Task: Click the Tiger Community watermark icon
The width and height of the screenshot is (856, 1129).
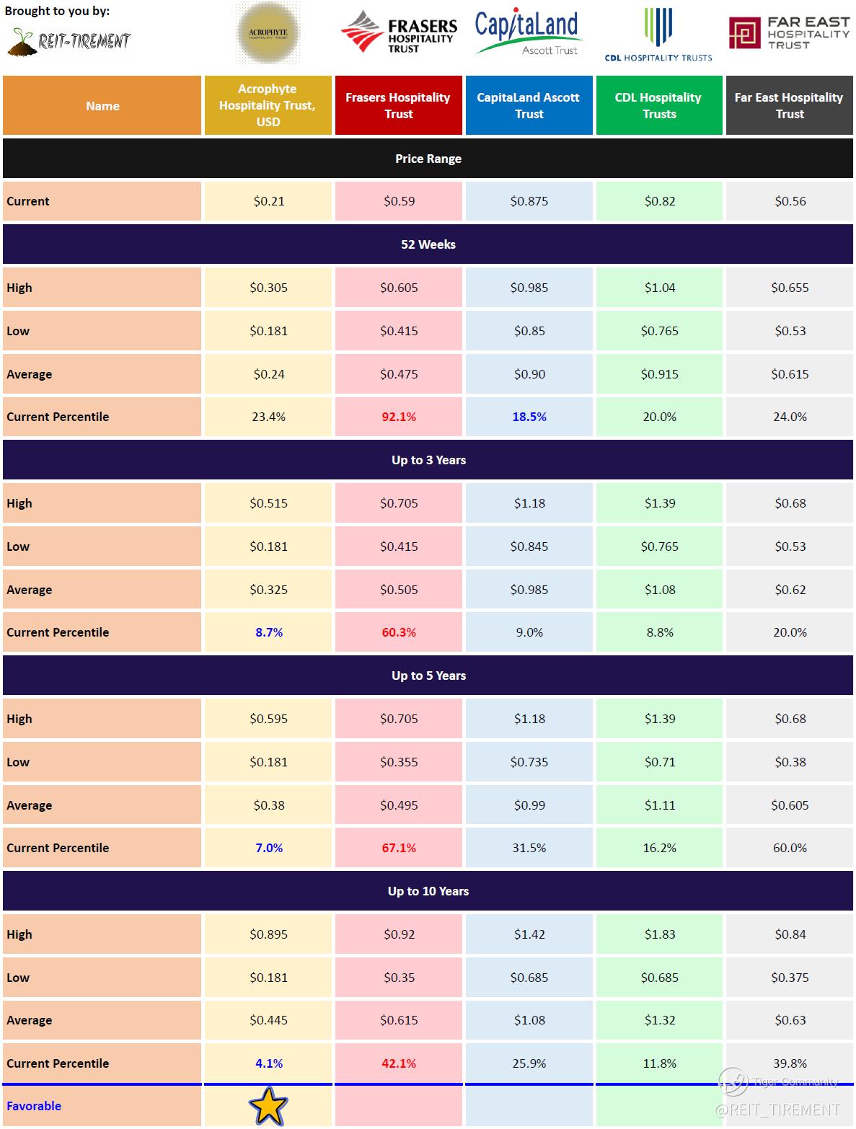Action: (733, 1081)
